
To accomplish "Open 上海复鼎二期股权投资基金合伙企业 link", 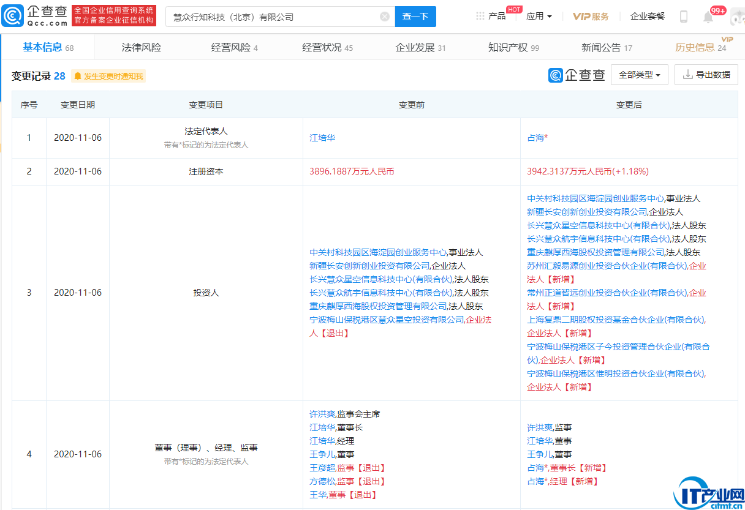I will 616,320.
